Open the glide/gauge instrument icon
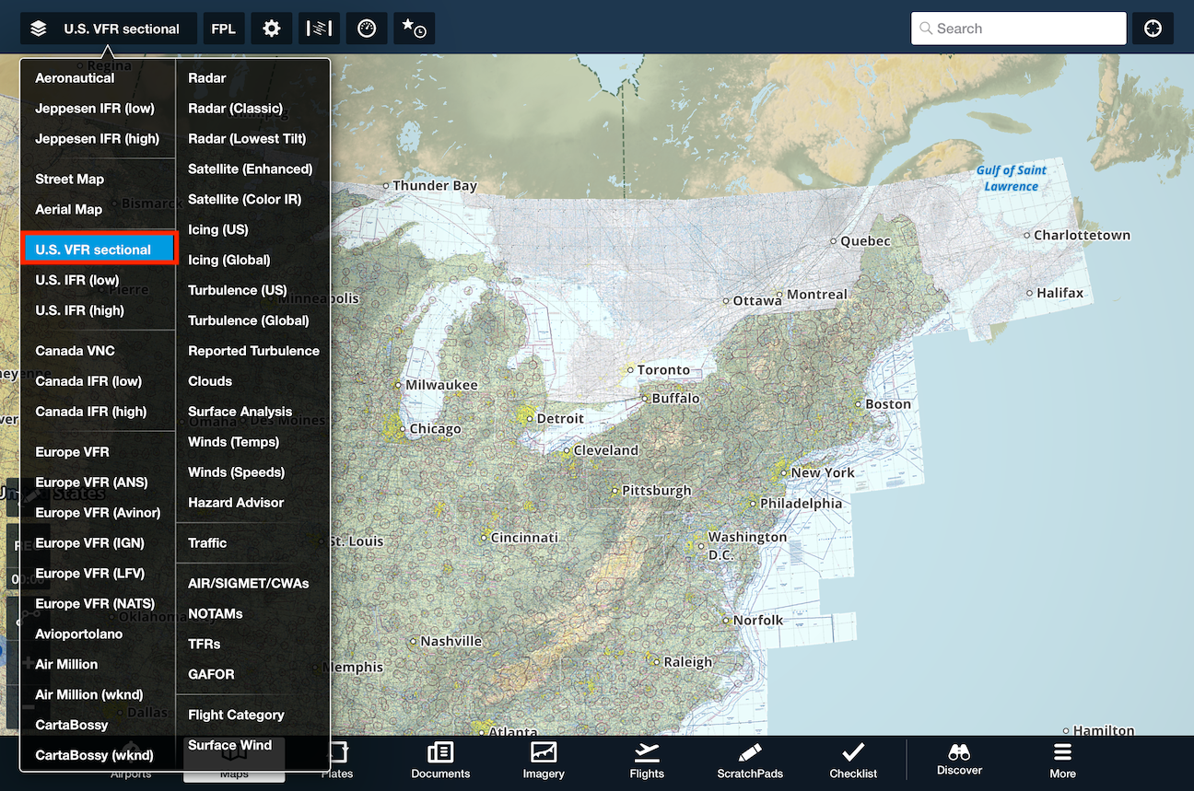This screenshot has width=1194, height=791. 367,29
